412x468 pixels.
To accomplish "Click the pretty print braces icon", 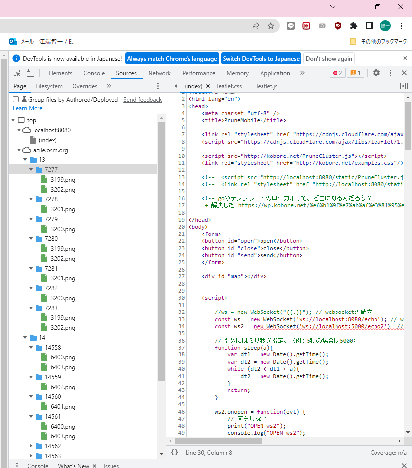I will coord(174,452).
